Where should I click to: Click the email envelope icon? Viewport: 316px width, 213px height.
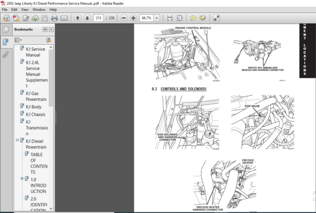[64, 18]
